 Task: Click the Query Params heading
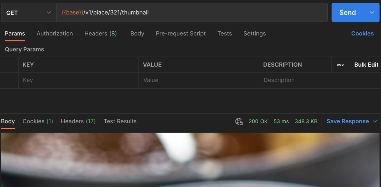[24, 50]
